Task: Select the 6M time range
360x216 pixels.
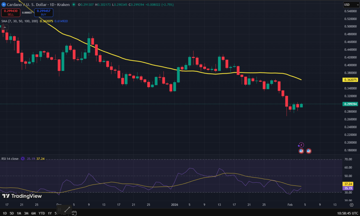Action: (x=33, y=213)
